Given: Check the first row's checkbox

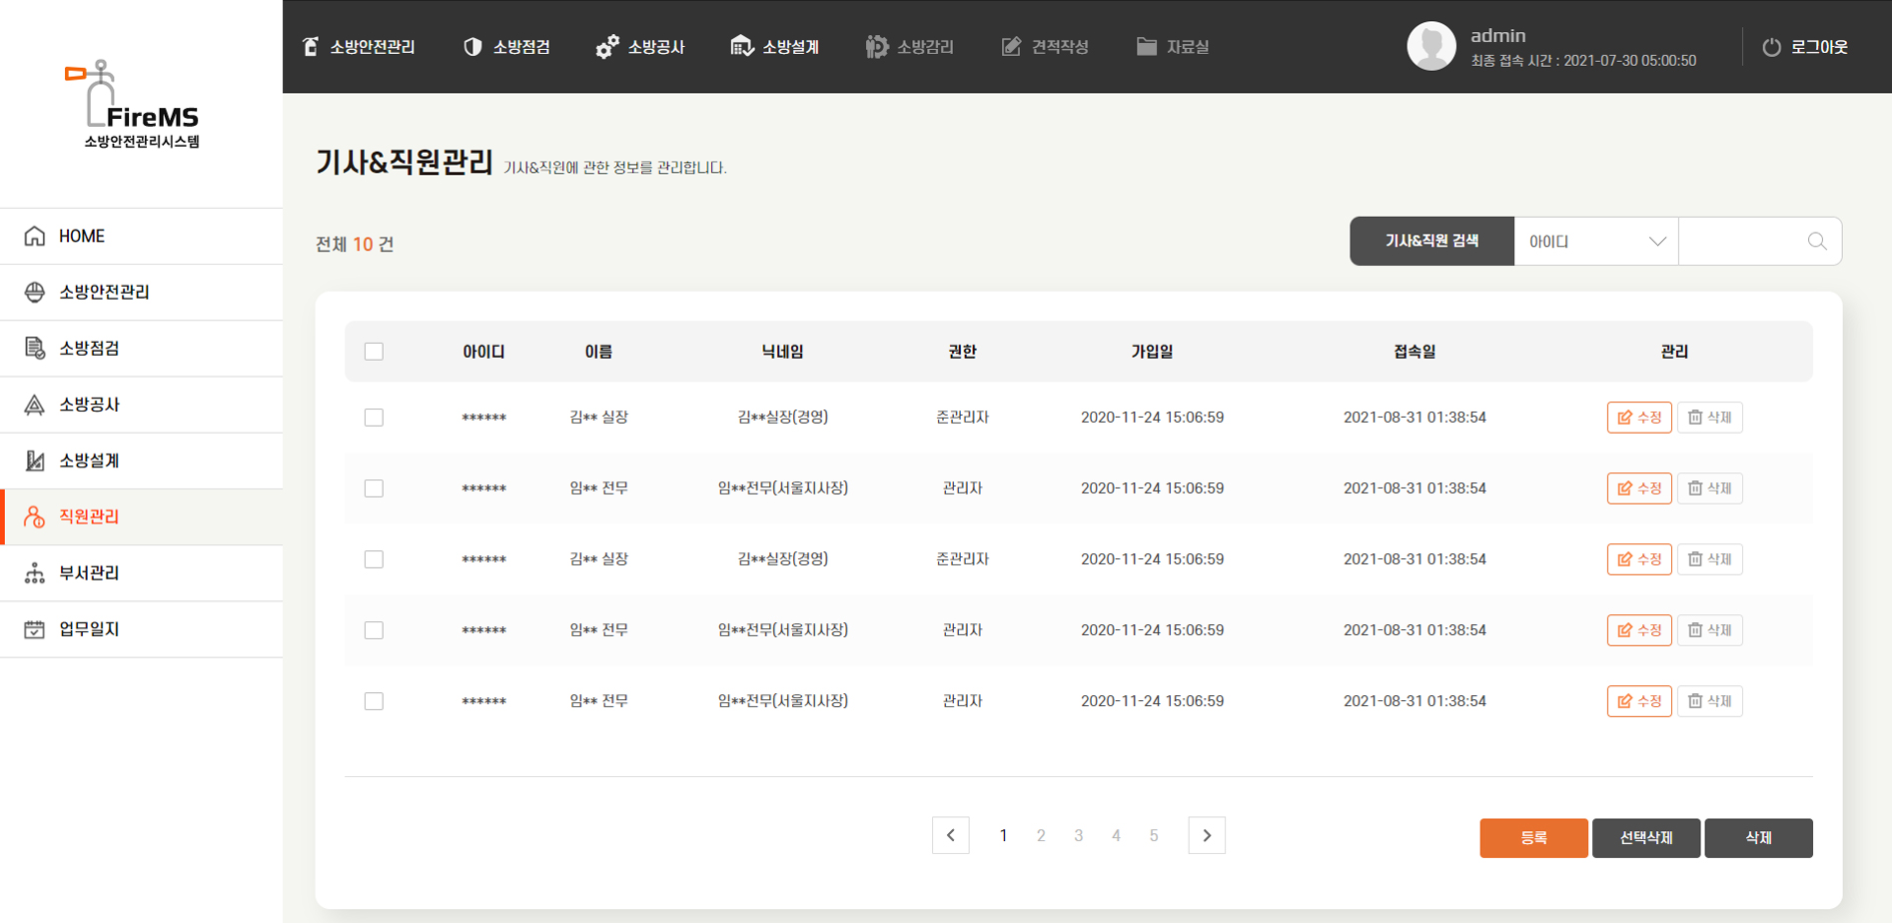Looking at the screenshot, I should (374, 418).
